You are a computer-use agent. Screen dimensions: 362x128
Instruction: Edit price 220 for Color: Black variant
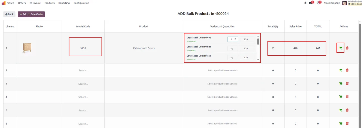[247, 57]
